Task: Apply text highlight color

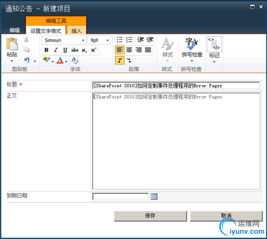Action: point(46,60)
